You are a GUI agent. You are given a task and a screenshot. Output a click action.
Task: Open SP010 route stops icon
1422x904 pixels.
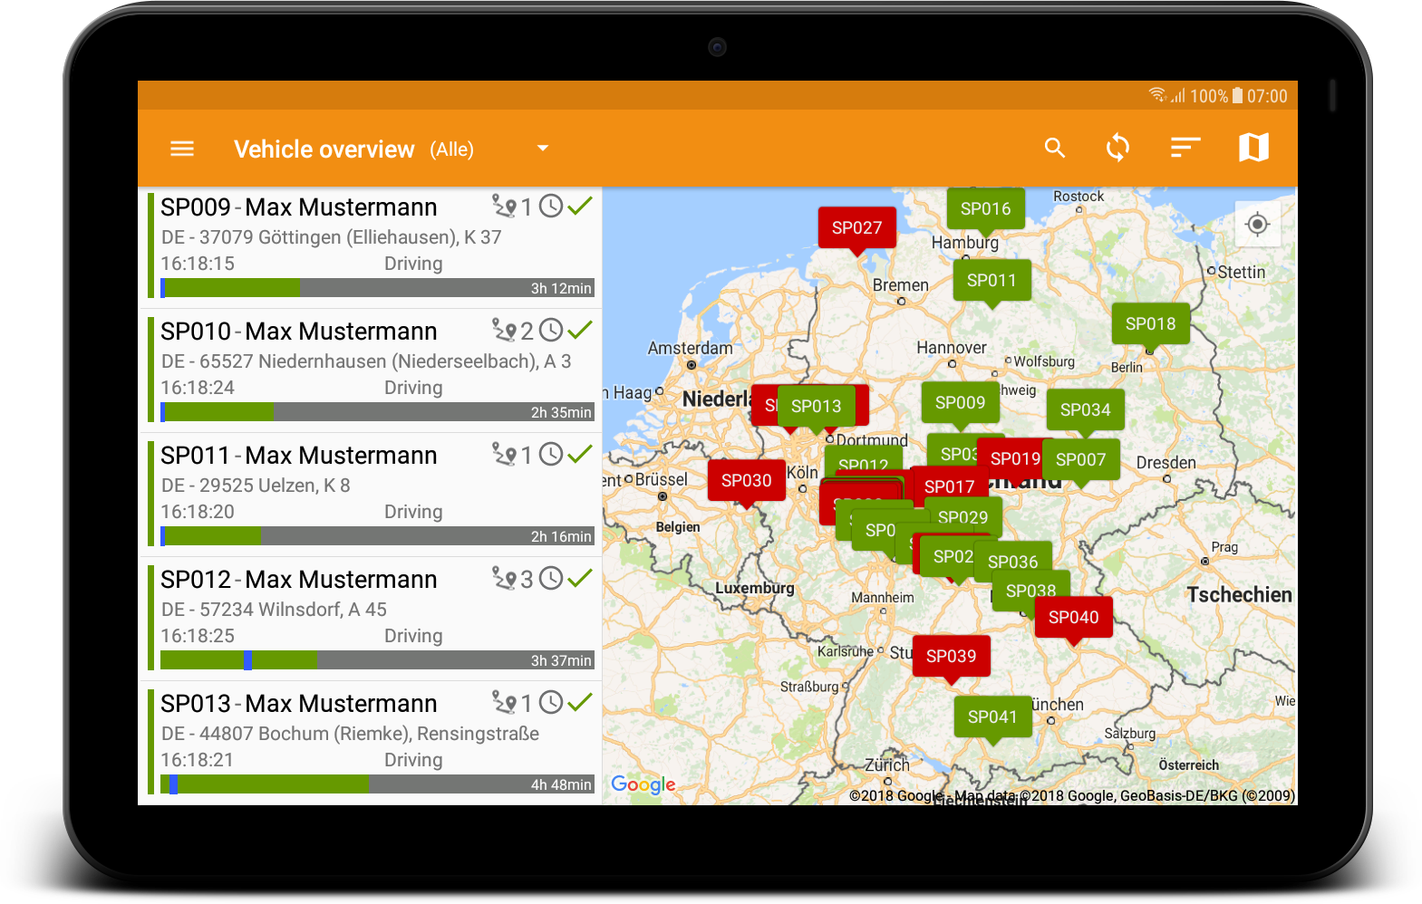pos(505,331)
